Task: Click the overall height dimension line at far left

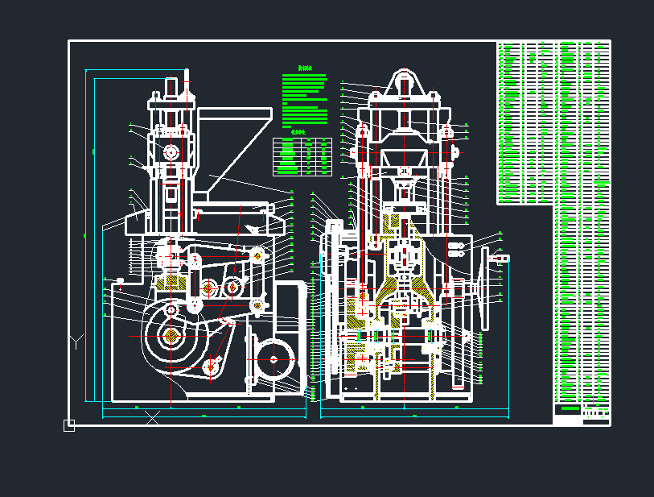Action: click(86, 235)
